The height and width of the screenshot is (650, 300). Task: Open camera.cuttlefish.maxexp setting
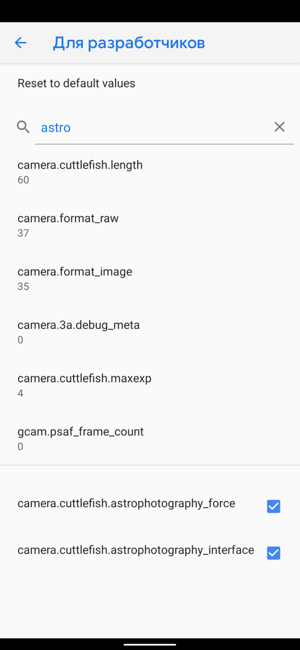pyautogui.click(x=150, y=386)
